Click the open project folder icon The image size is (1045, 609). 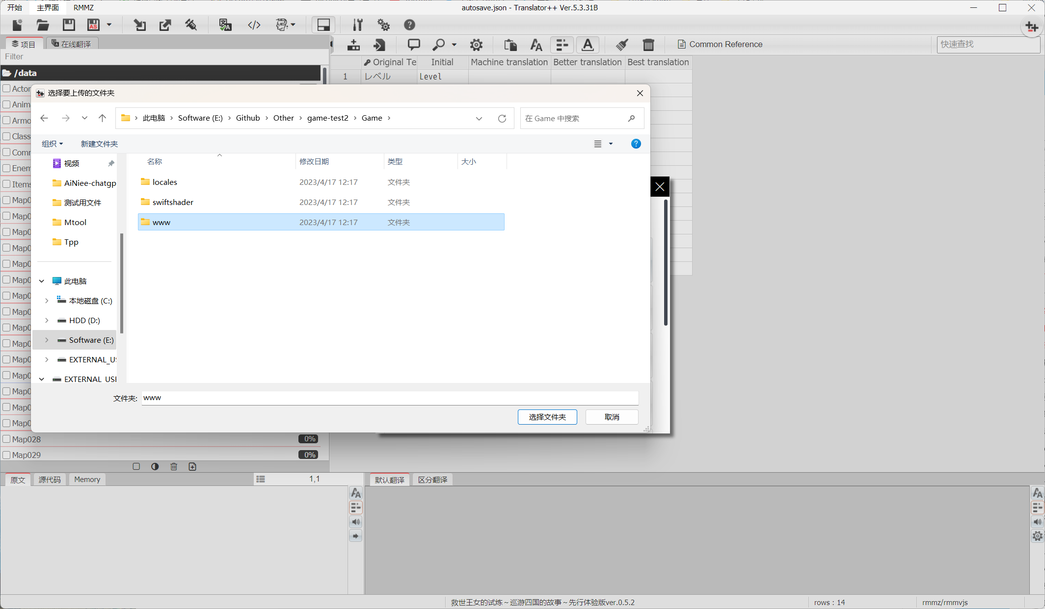tap(43, 25)
